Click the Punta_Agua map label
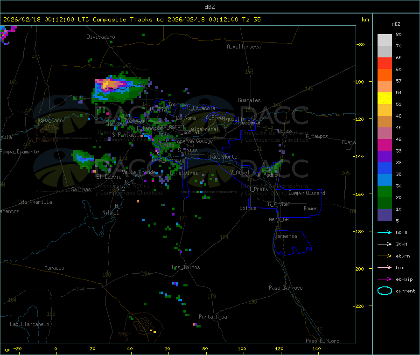 click(213, 317)
